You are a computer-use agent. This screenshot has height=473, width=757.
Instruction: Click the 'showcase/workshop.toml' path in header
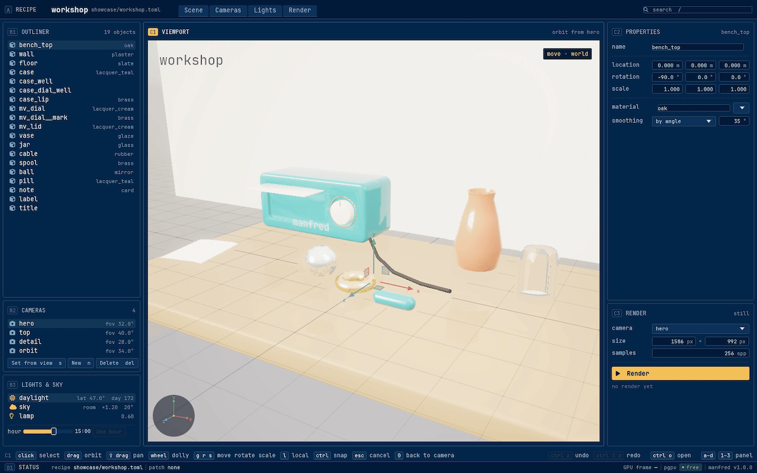point(125,10)
